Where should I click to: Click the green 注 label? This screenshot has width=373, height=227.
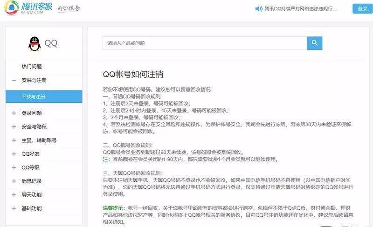tap(105, 159)
